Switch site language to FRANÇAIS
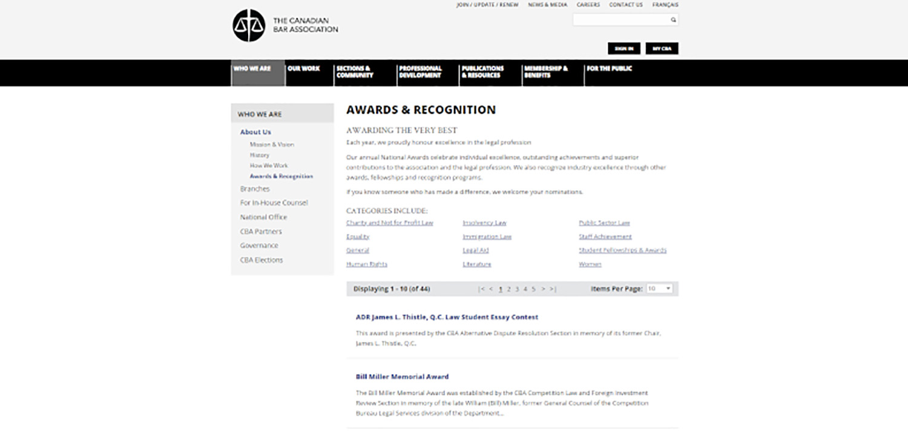Viewport: 908px width, 440px height. click(665, 4)
